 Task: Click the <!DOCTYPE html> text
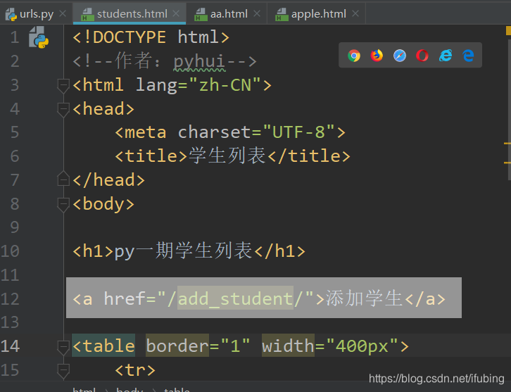tap(151, 37)
